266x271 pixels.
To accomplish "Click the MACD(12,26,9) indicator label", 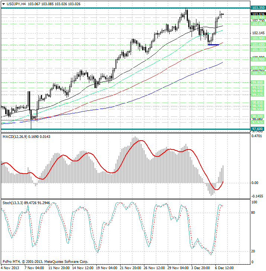I will click(x=15, y=137).
